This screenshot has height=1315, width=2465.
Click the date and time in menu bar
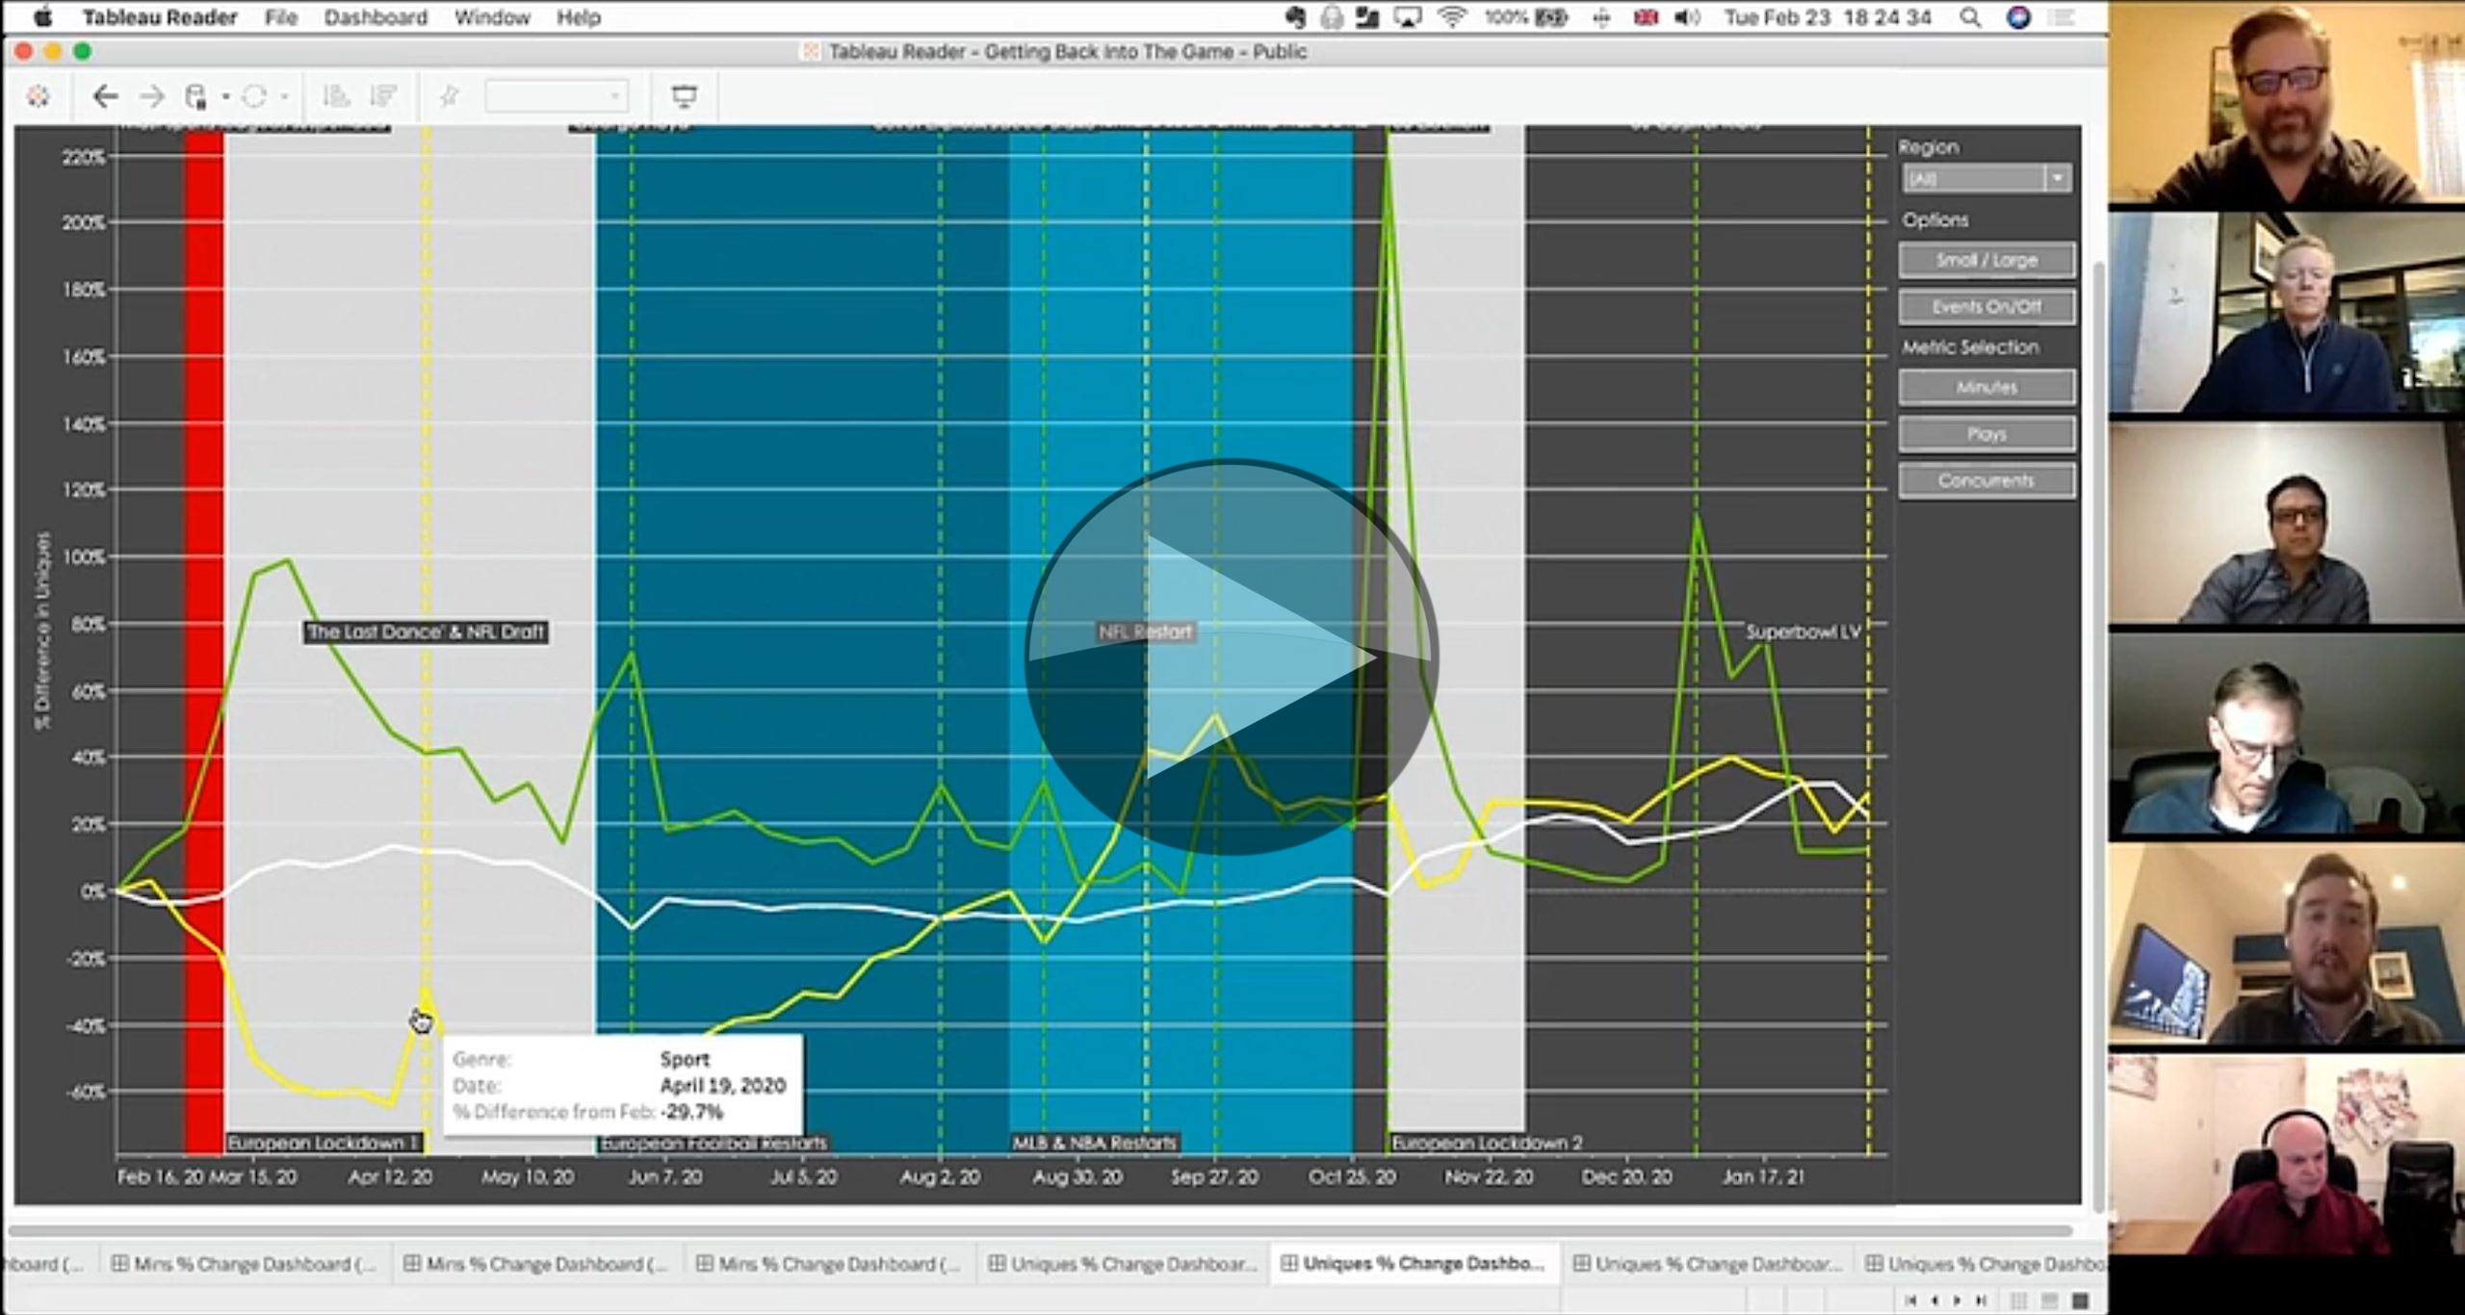[1828, 17]
